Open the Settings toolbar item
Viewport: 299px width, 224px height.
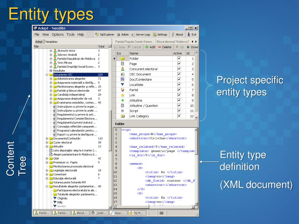pos(160,34)
